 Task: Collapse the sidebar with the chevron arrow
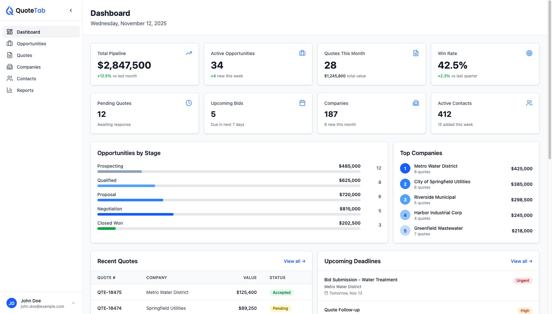[x=71, y=10]
